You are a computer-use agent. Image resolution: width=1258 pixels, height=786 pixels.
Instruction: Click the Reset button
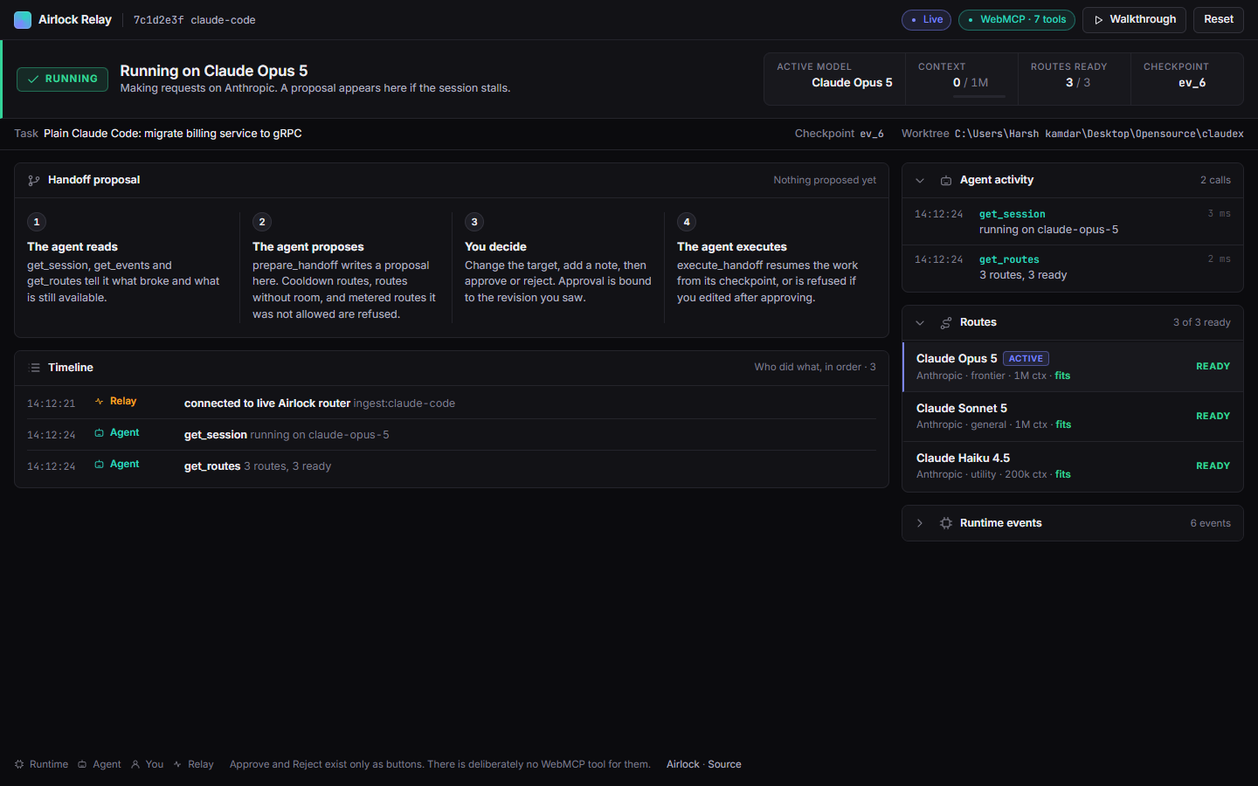tap(1218, 20)
